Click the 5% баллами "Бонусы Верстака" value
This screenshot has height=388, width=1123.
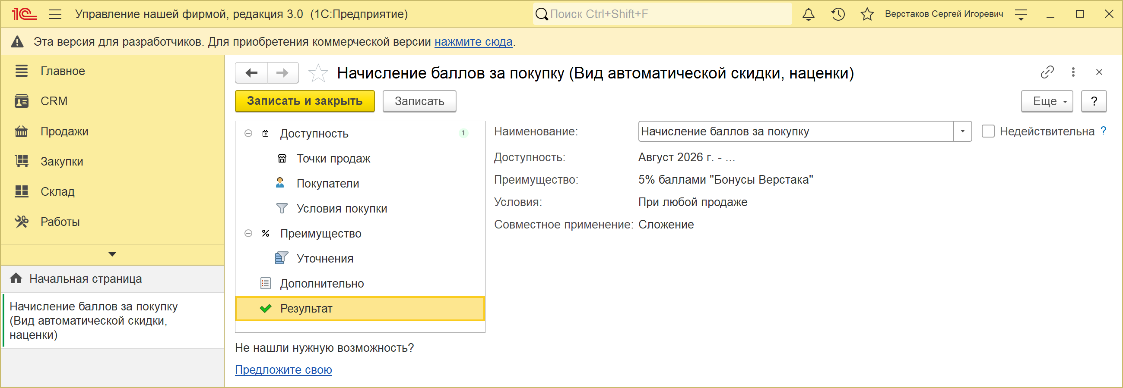726,180
